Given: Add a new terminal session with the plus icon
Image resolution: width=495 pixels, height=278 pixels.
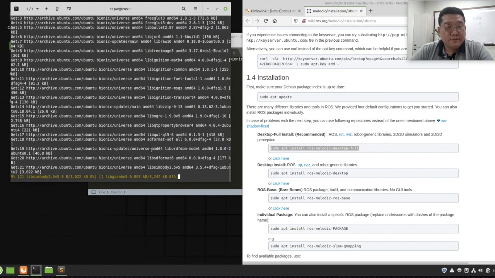Looking at the screenshot, I should pyautogui.click(x=46, y=8).
